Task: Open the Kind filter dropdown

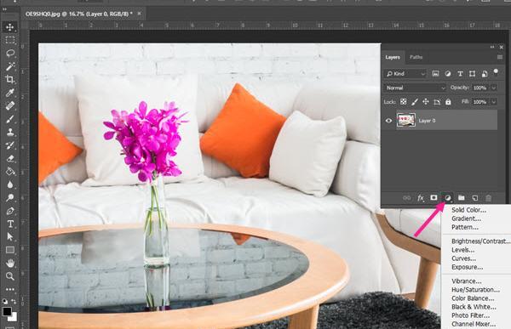Action: (x=405, y=74)
